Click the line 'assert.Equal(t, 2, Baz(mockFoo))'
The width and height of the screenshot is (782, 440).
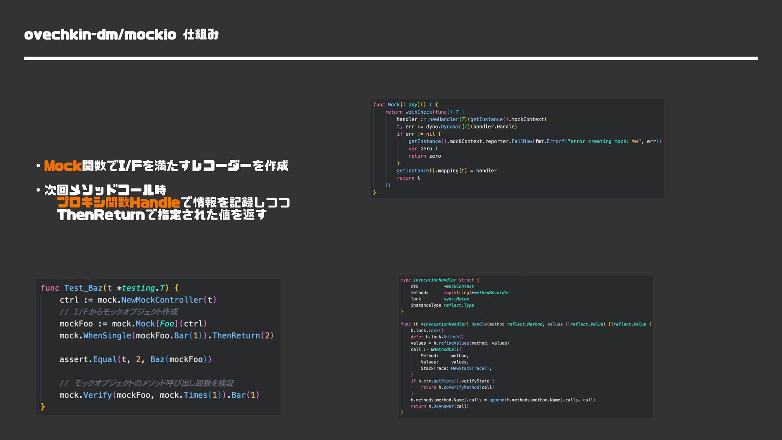click(x=136, y=359)
